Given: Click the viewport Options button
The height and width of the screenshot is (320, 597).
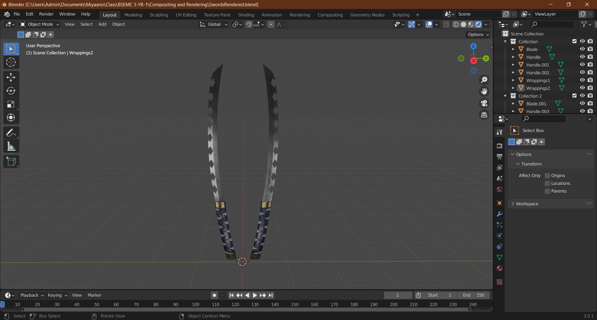Looking at the screenshot, I should click(477, 34).
